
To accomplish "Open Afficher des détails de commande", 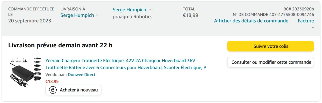I will (x=251, y=21).
